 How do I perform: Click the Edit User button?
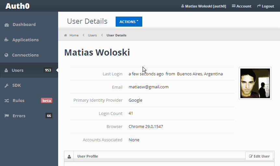click(259, 156)
